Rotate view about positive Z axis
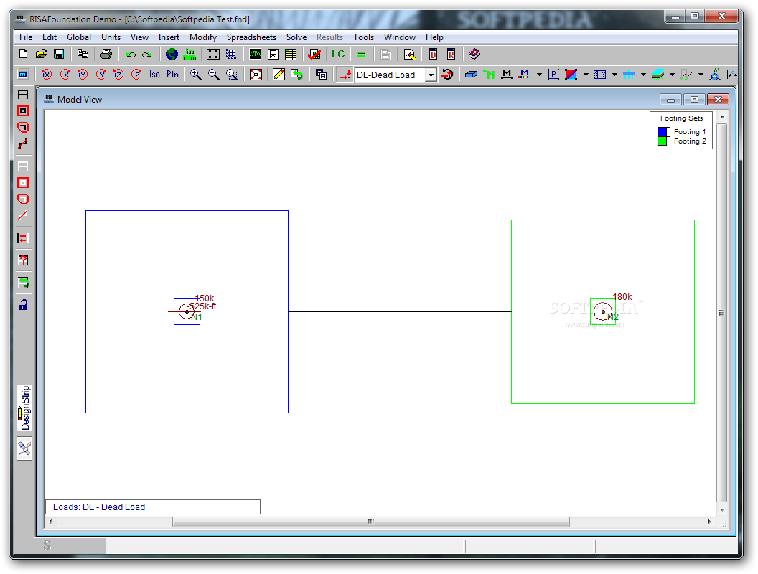The height and width of the screenshot is (574, 758). pos(118,75)
